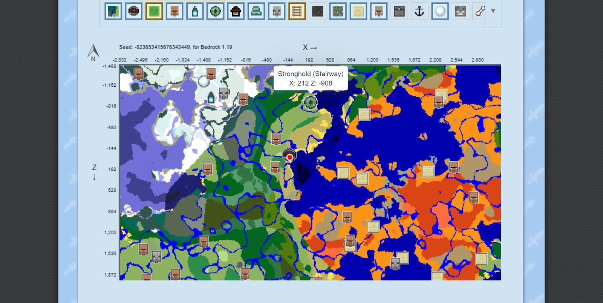The width and height of the screenshot is (603, 303).
Task: Toggle the Slime Chunks feature icon
Action: coord(154,11)
